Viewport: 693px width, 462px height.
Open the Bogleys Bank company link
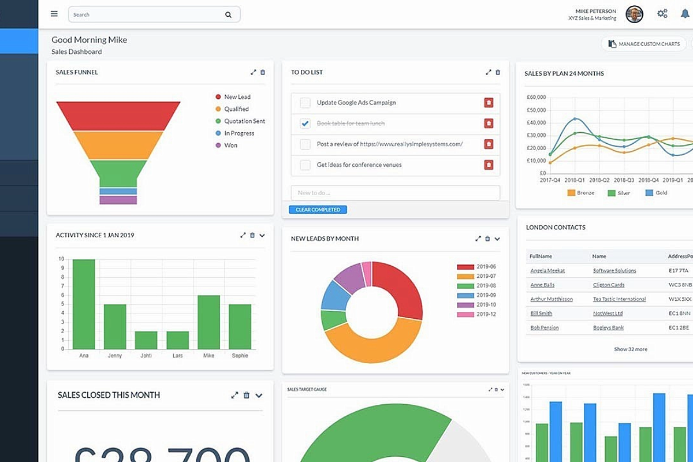pyautogui.click(x=608, y=328)
